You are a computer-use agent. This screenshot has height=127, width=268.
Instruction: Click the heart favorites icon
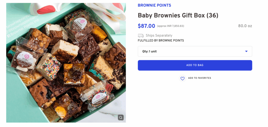coord(182,78)
